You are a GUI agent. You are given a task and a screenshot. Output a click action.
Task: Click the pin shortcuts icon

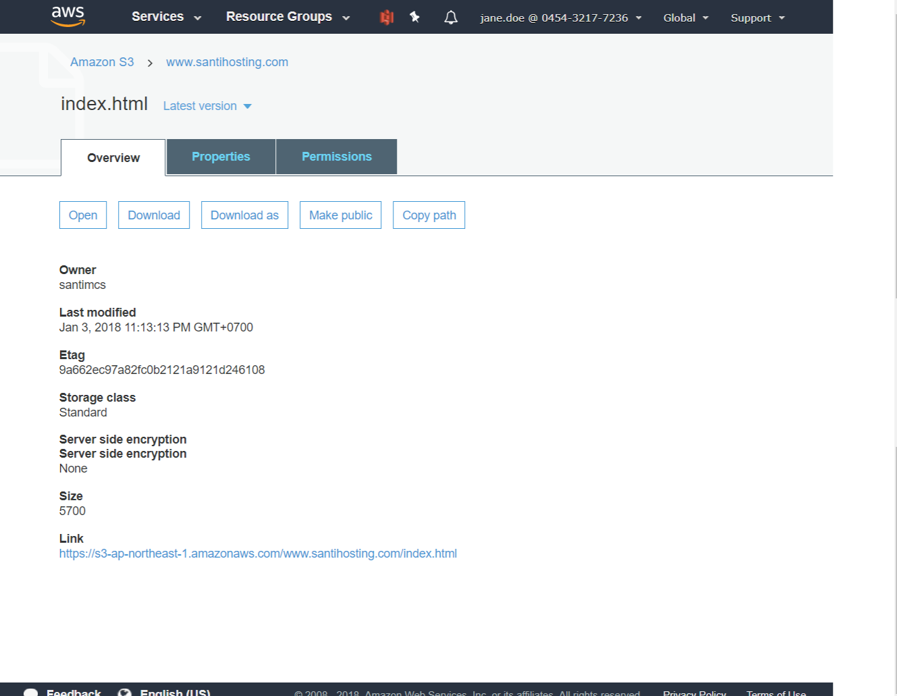(x=414, y=18)
